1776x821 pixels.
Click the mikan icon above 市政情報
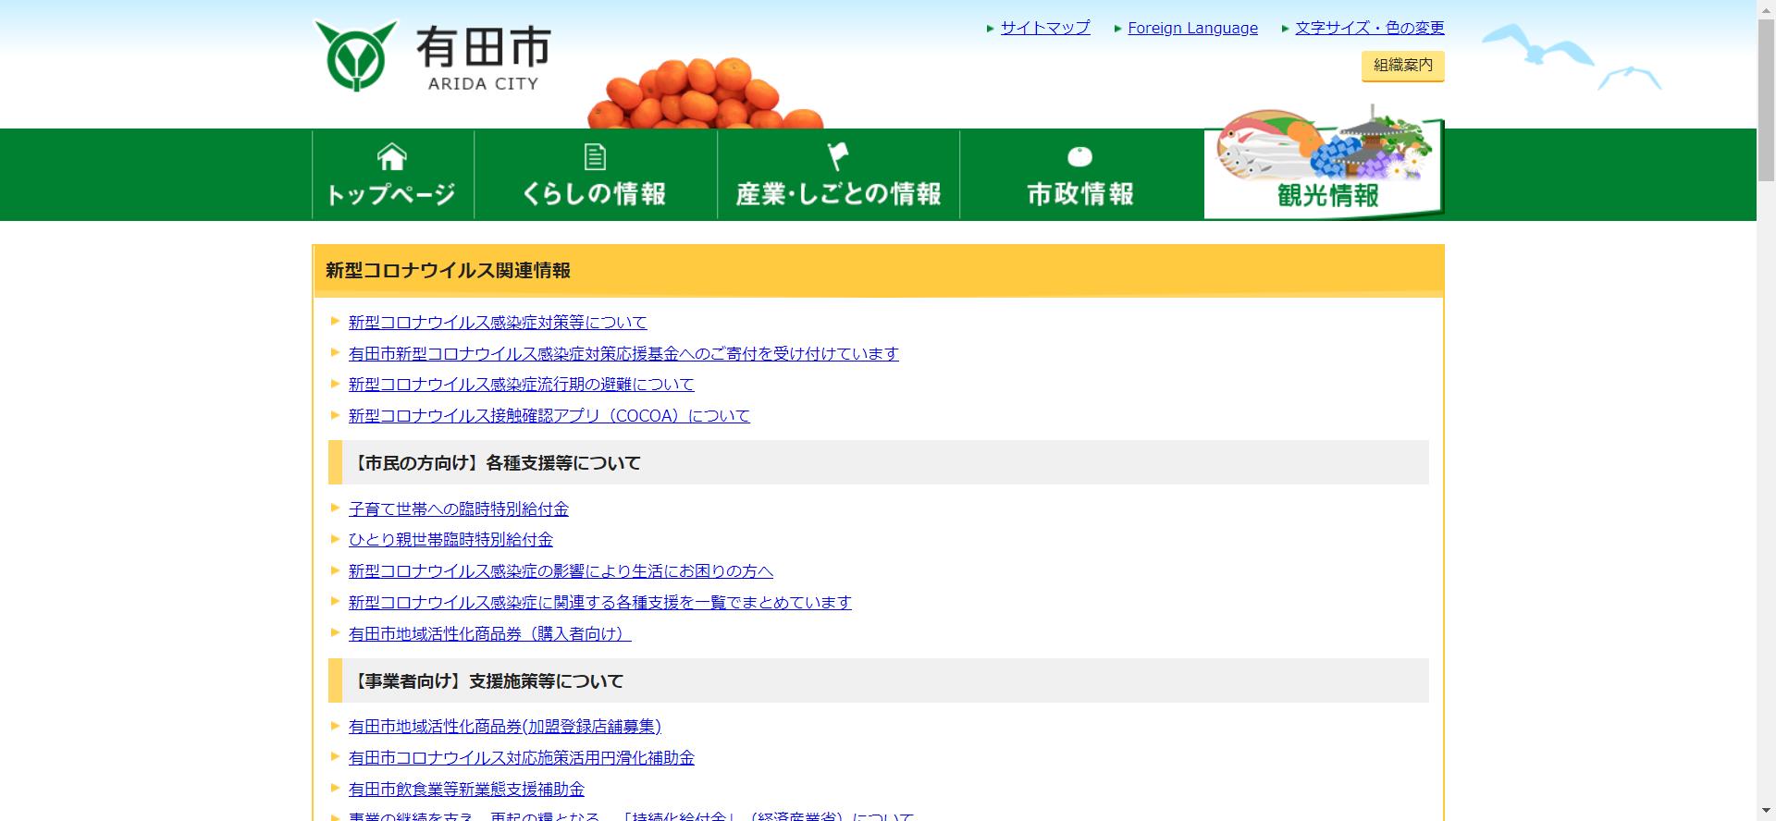[1079, 156]
